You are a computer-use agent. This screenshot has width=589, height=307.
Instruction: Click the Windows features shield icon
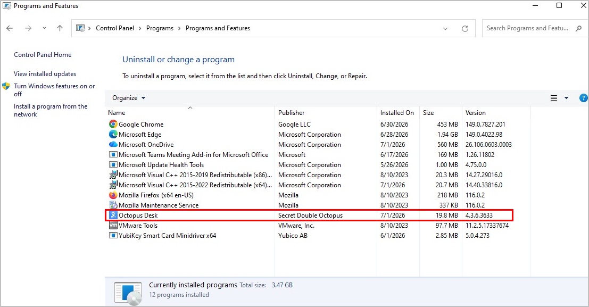coord(6,86)
